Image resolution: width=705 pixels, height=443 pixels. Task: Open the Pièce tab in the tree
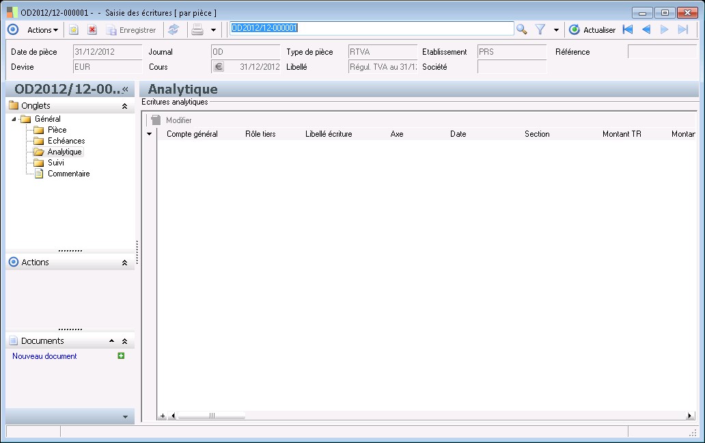tap(57, 130)
